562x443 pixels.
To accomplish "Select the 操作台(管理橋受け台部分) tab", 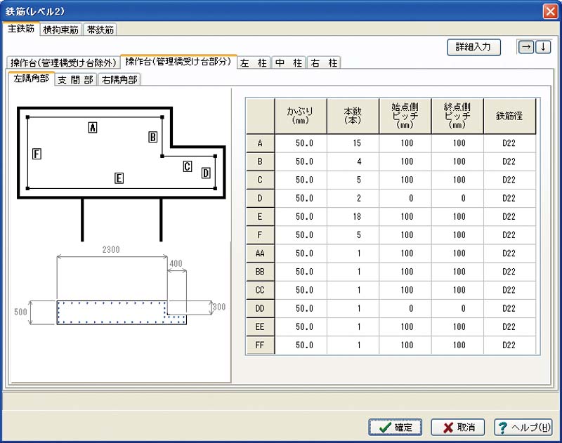I will tap(178, 62).
